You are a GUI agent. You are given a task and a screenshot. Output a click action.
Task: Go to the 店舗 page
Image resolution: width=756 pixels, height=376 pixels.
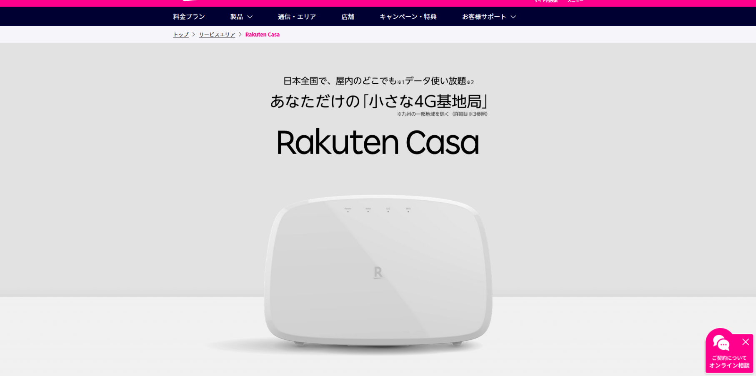tap(348, 17)
